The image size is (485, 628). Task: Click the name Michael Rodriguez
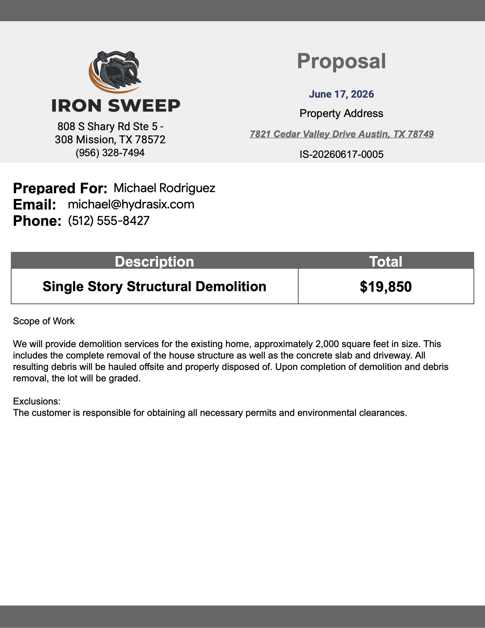point(164,188)
